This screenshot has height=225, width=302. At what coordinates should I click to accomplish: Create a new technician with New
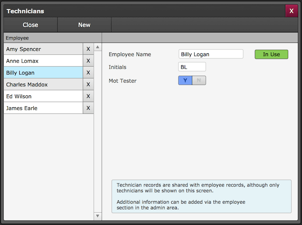tap(84, 25)
